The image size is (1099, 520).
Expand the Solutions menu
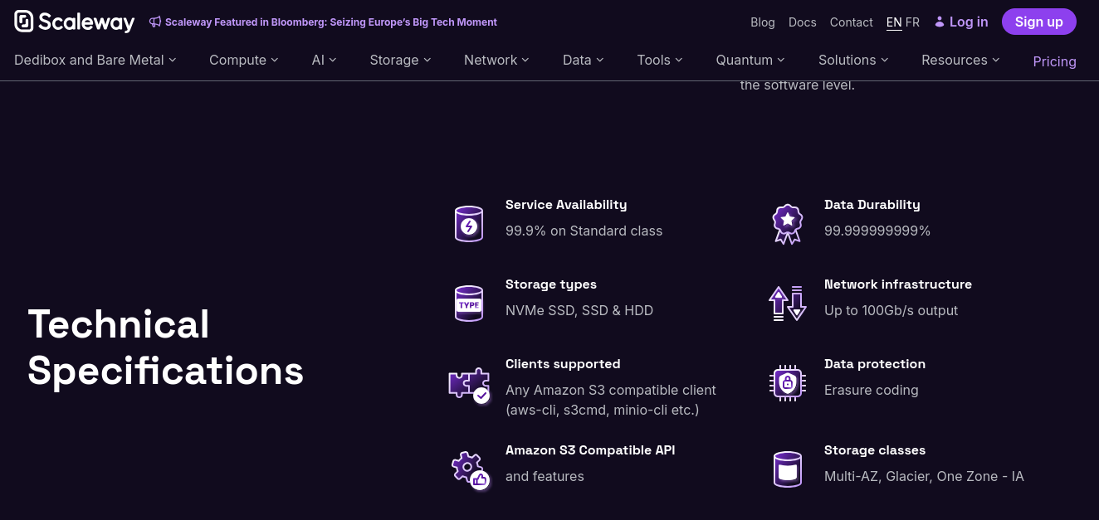(853, 60)
